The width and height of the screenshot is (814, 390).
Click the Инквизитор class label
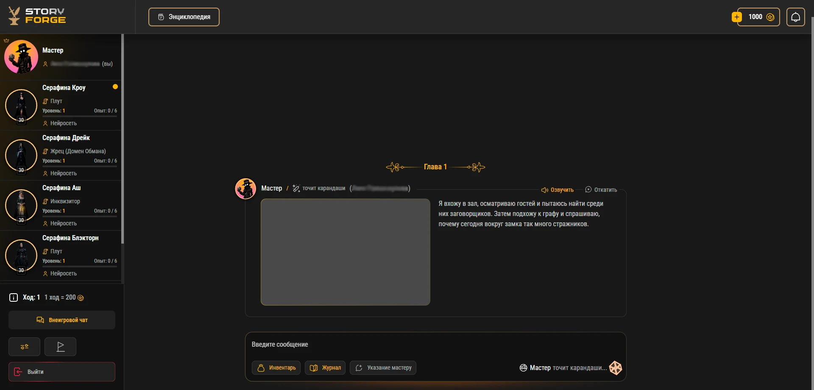point(65,202)
